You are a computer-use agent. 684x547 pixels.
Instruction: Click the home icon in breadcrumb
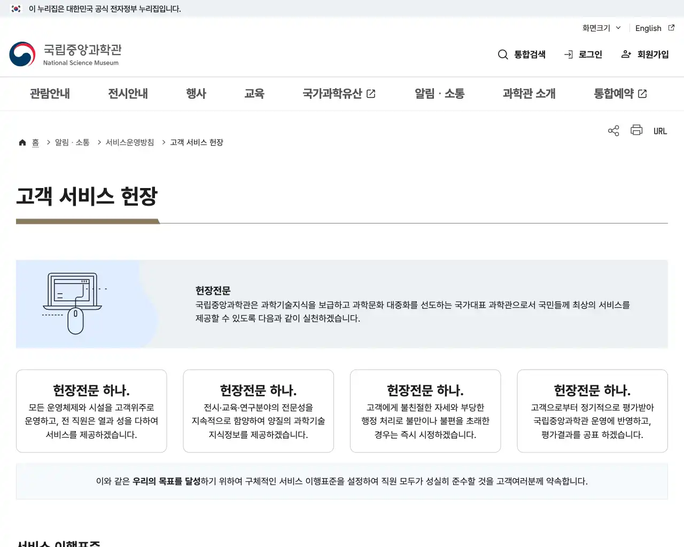(22, 142)
